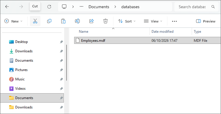Sort by Date modified column

click(x=162, y=32)
